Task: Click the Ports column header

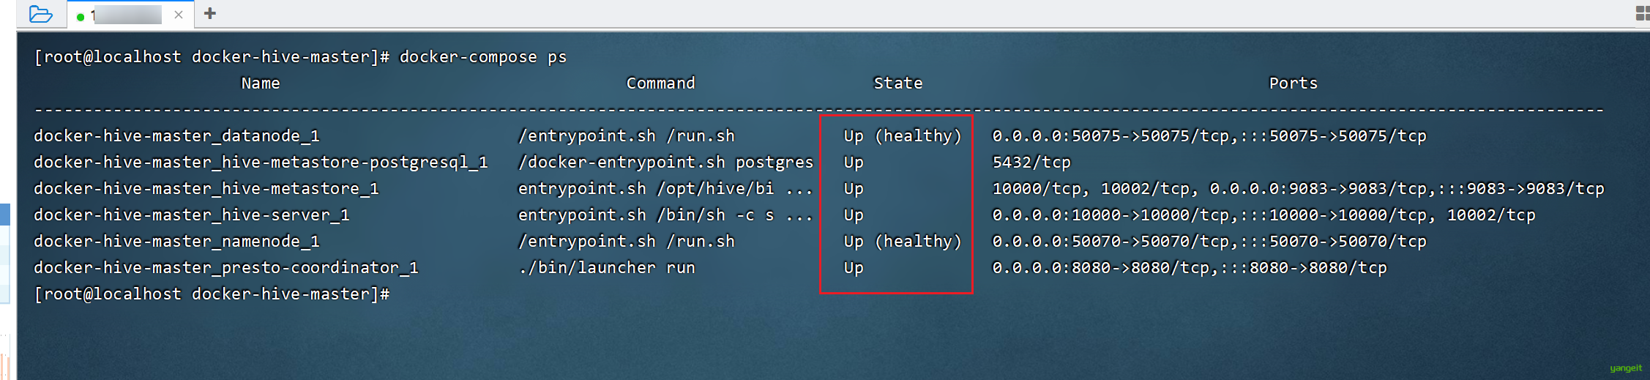Action: [x=1293, y=83]
